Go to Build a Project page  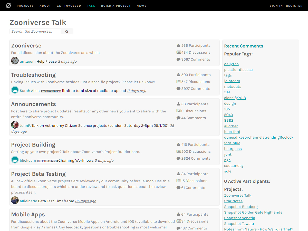click(116, 6)
